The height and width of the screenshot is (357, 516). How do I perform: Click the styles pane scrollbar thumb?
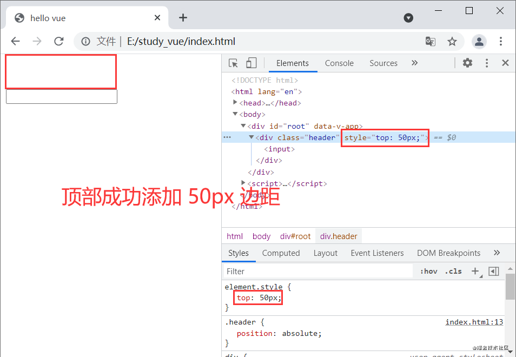(511, 286)
